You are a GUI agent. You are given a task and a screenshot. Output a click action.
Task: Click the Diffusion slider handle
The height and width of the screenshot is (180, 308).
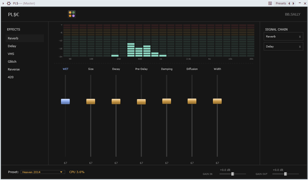click(192, 101)
